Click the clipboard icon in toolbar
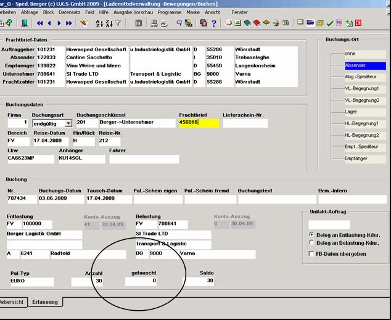The height and width of the screenshot is (320, 391). coord(139,23)
